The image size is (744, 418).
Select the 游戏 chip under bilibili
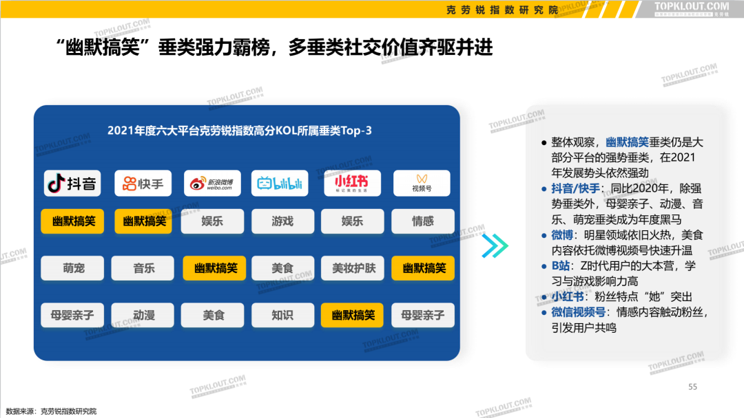[282, 221]
